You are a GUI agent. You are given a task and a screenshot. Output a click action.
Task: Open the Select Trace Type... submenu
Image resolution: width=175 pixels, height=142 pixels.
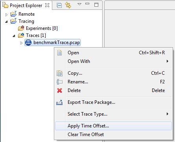(113, 114)
